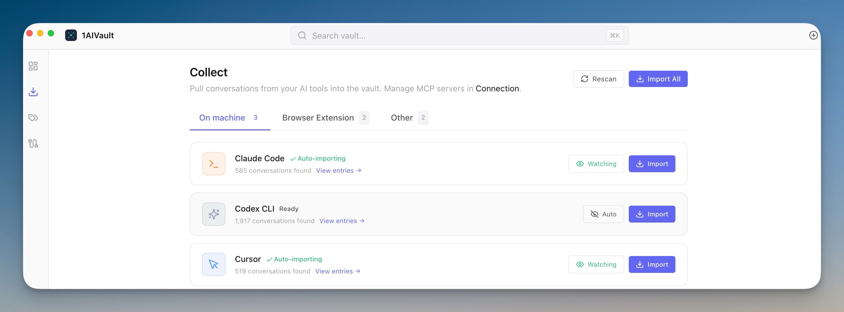The width and height of the screenshot is (844, 312).
Task: Import Claude Code conversations
Action: pos(652,164)
